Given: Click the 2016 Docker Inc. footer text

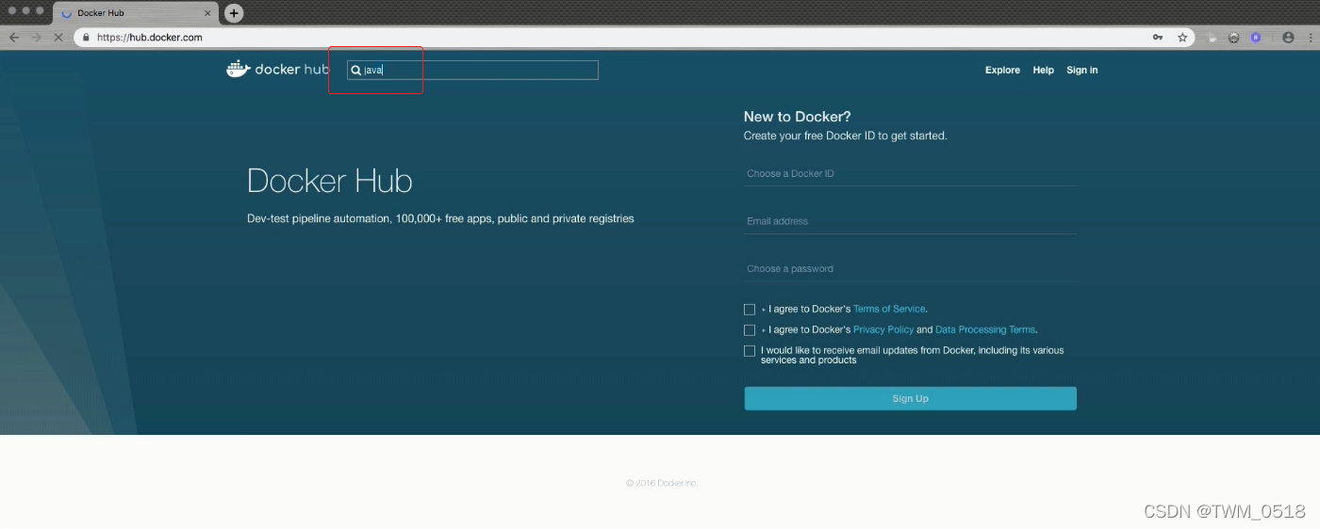Looking at the screenshot, I should pos(662,483).
